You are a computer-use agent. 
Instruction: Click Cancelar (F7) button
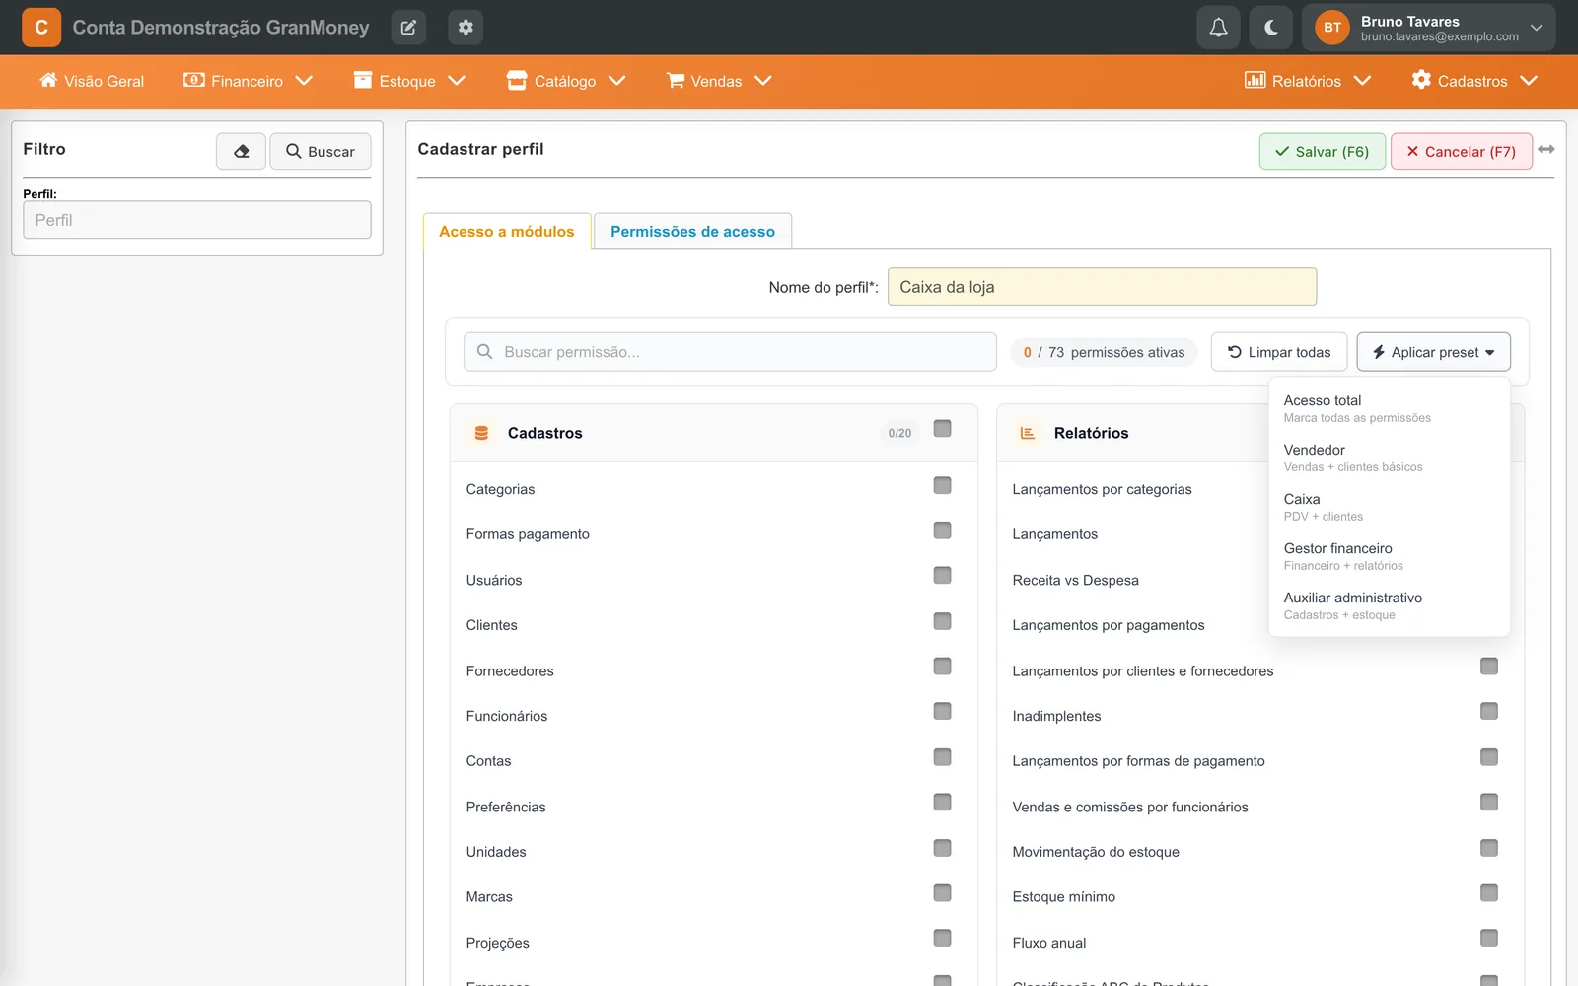pyautogui.click(x=1461, y=152)
